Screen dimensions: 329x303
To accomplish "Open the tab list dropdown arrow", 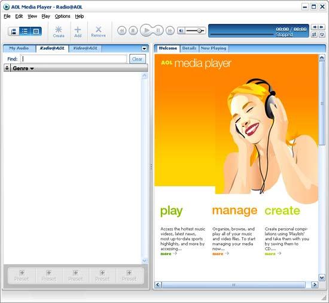I will [x=144, y=49].
